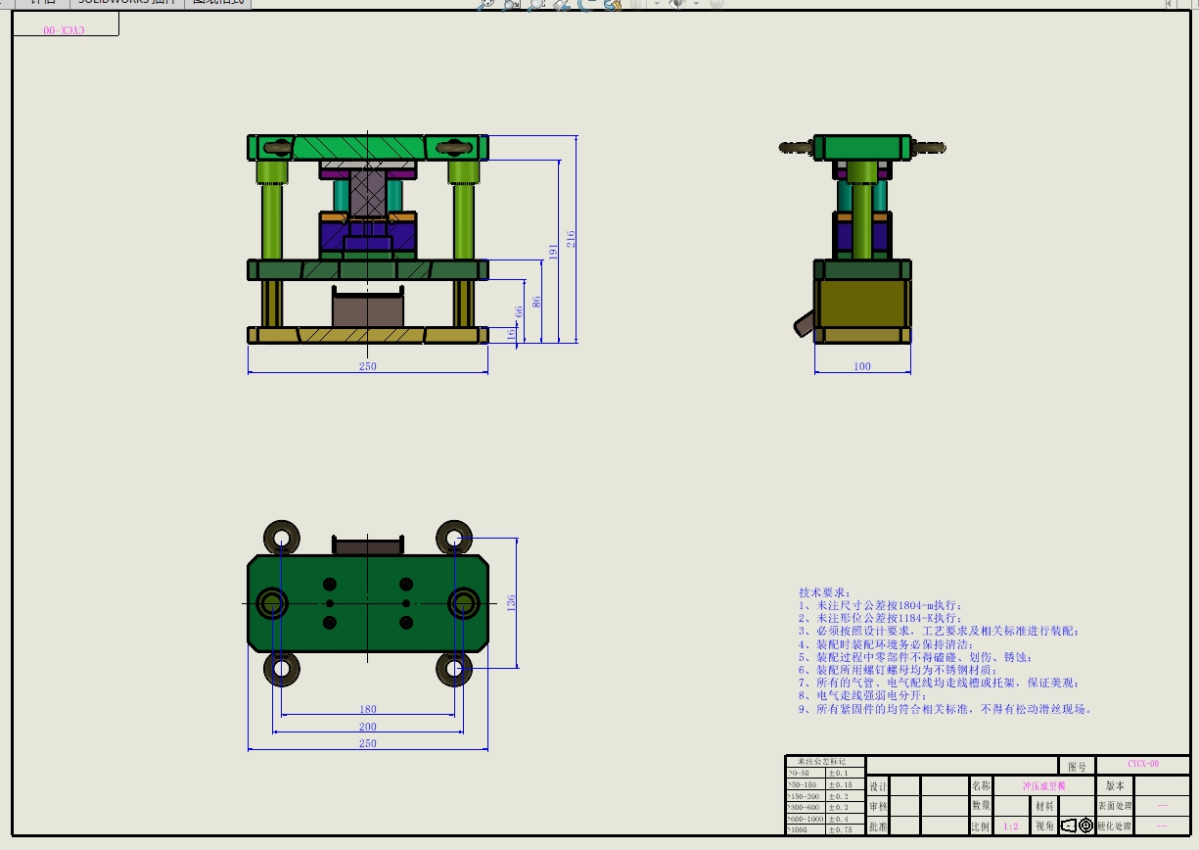Select the third-angle projection symbol in title block

coord(1077,826)
